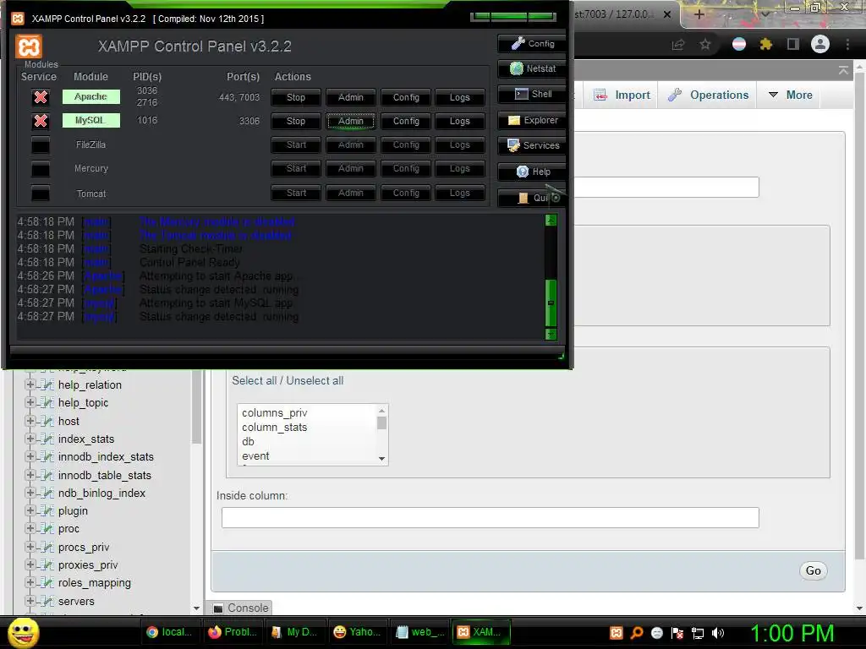Open the XAMPP Help button

click(x=532, y=172)
